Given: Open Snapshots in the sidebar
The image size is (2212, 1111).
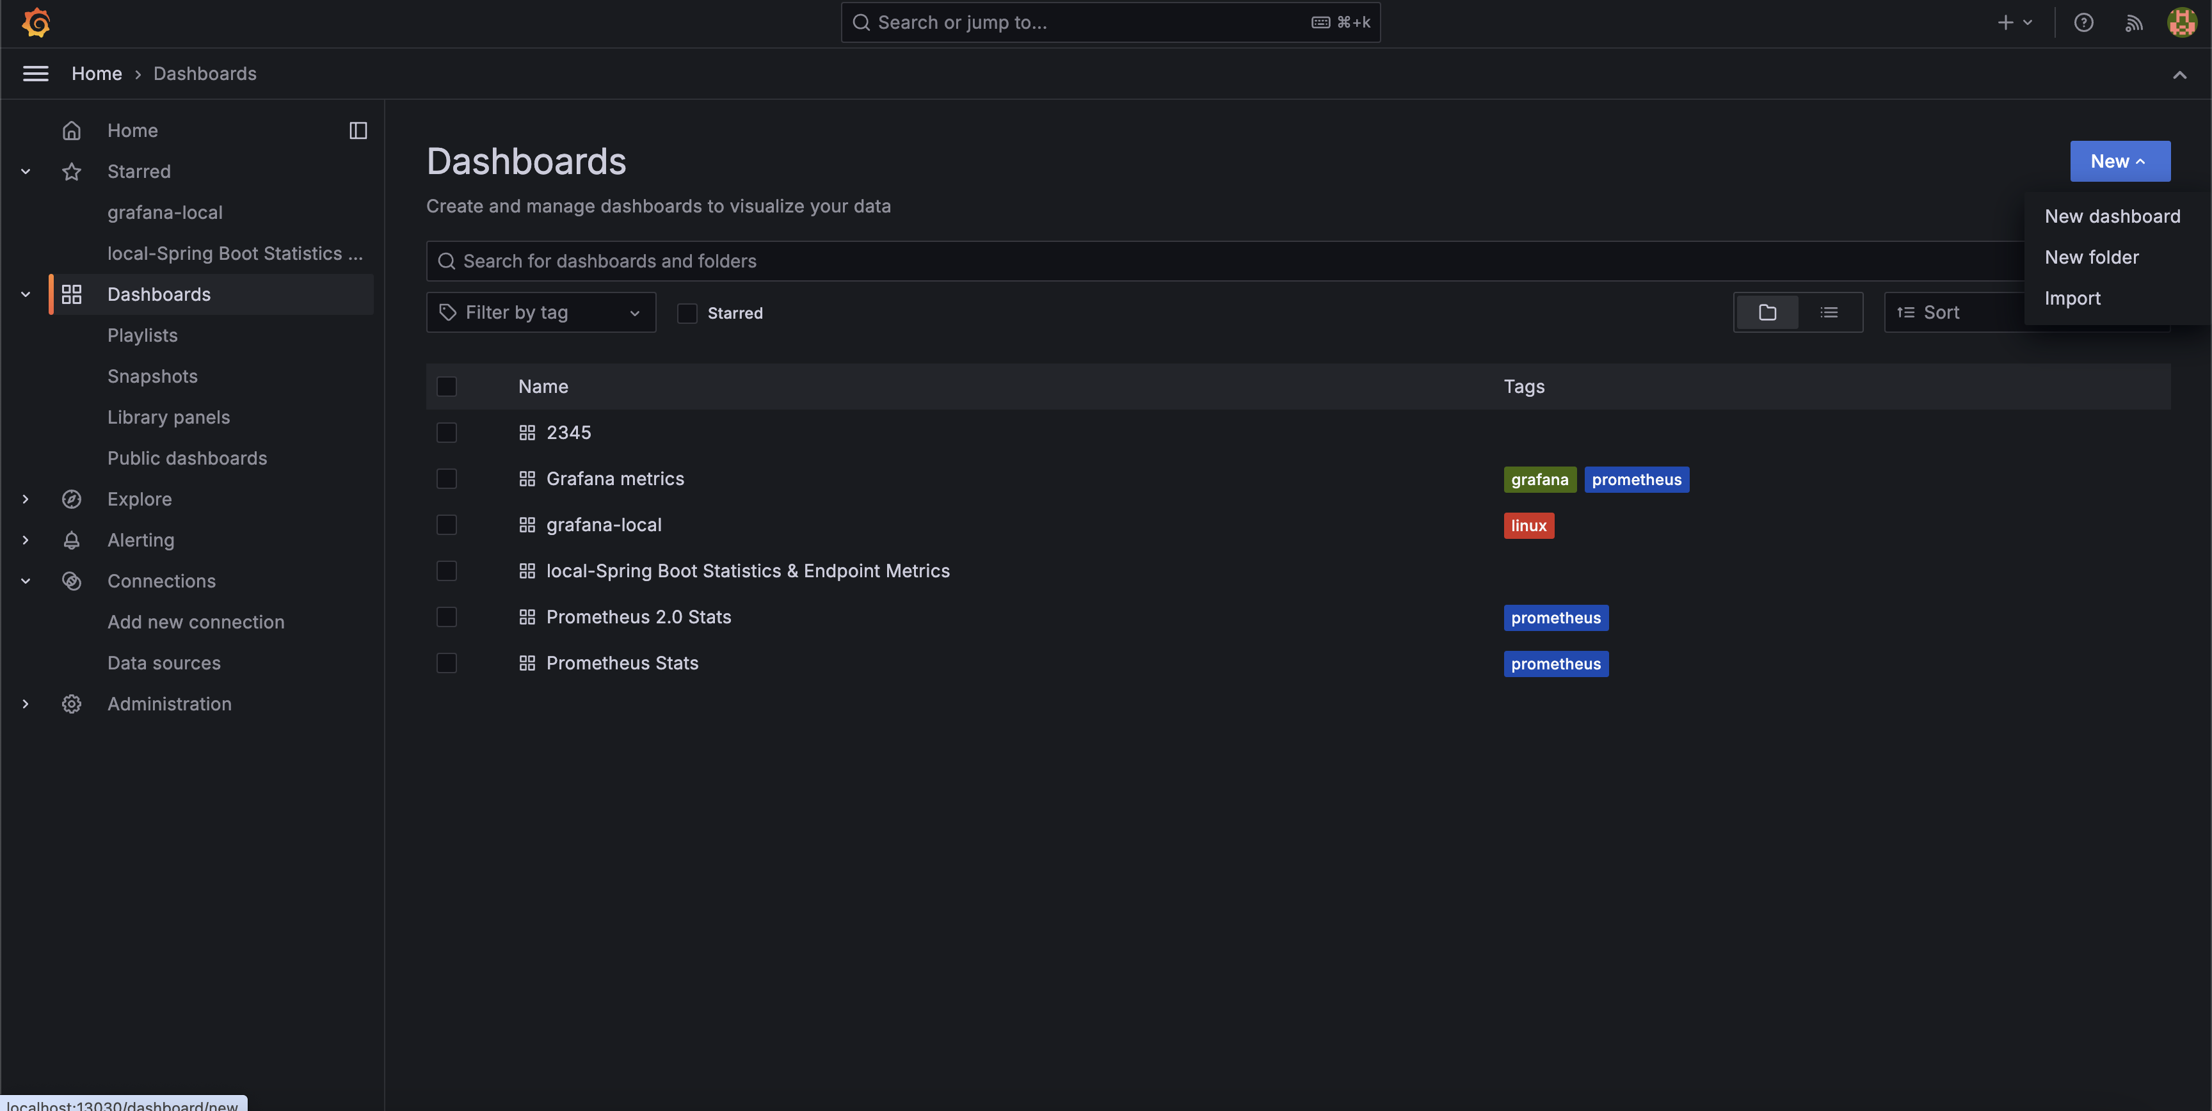Looking at the screenshot, I should [153, 377].
